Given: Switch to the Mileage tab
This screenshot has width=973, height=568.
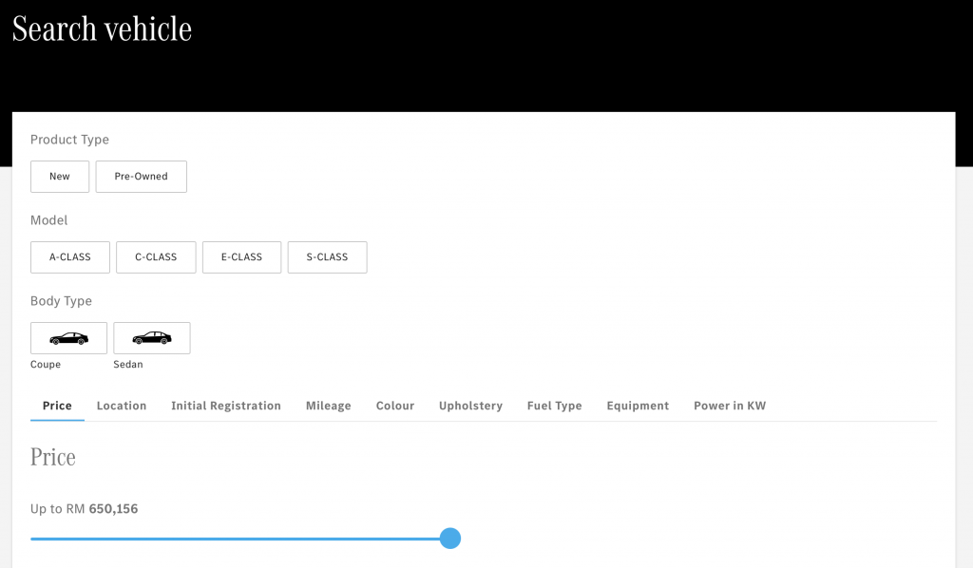Looking at the screenshot, I should click(x=328, y=406).
